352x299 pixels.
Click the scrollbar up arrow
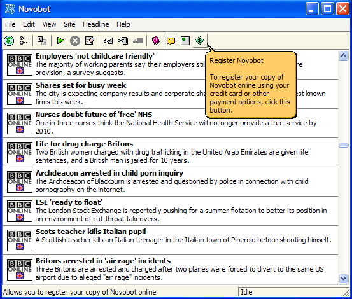coord(344,55)
